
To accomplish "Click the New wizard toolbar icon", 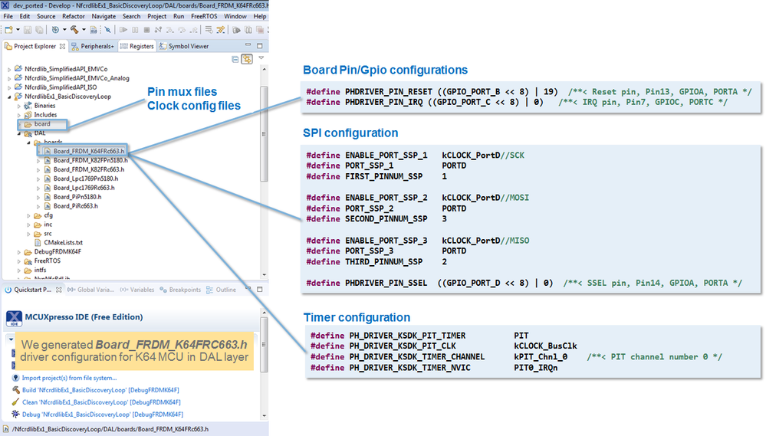I will click(8, 30).
